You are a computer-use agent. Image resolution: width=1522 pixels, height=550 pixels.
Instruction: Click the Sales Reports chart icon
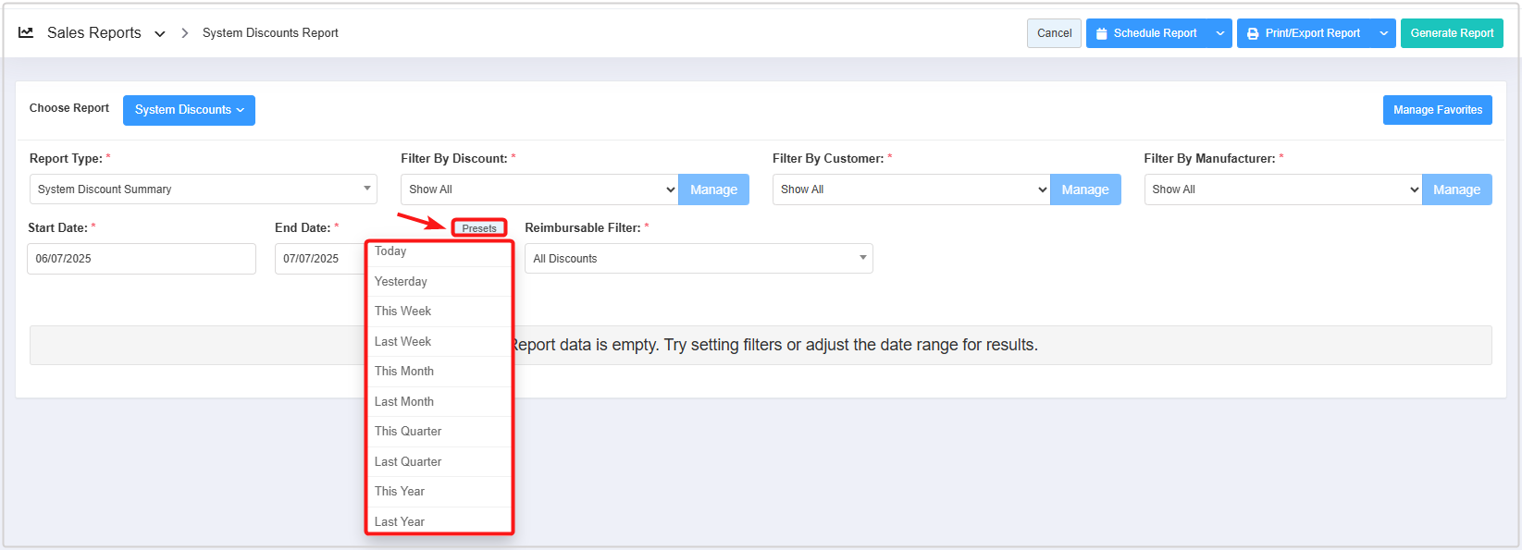pos(26,32)
